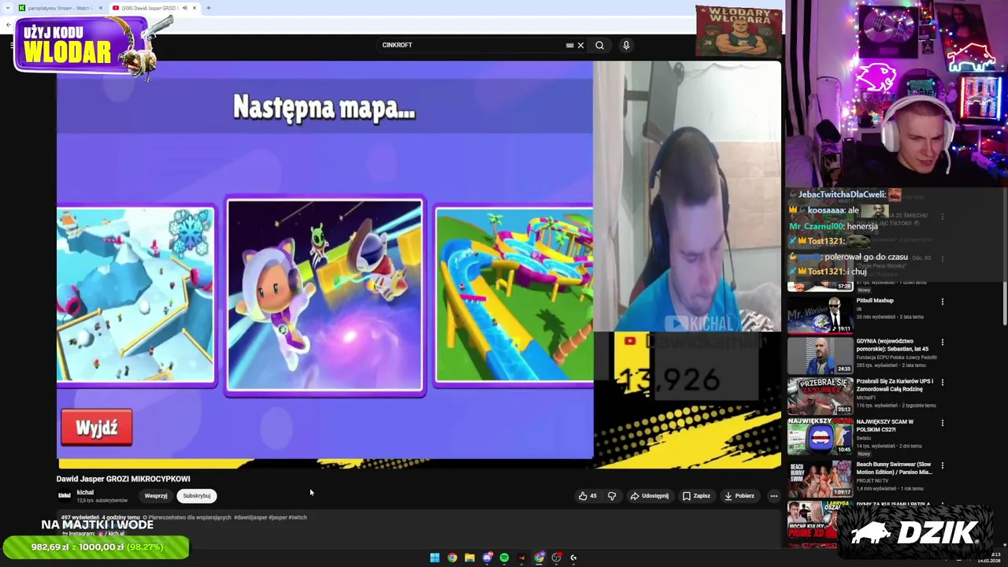Close the Dawid Jasper YouTube tab

click(195, 8)
